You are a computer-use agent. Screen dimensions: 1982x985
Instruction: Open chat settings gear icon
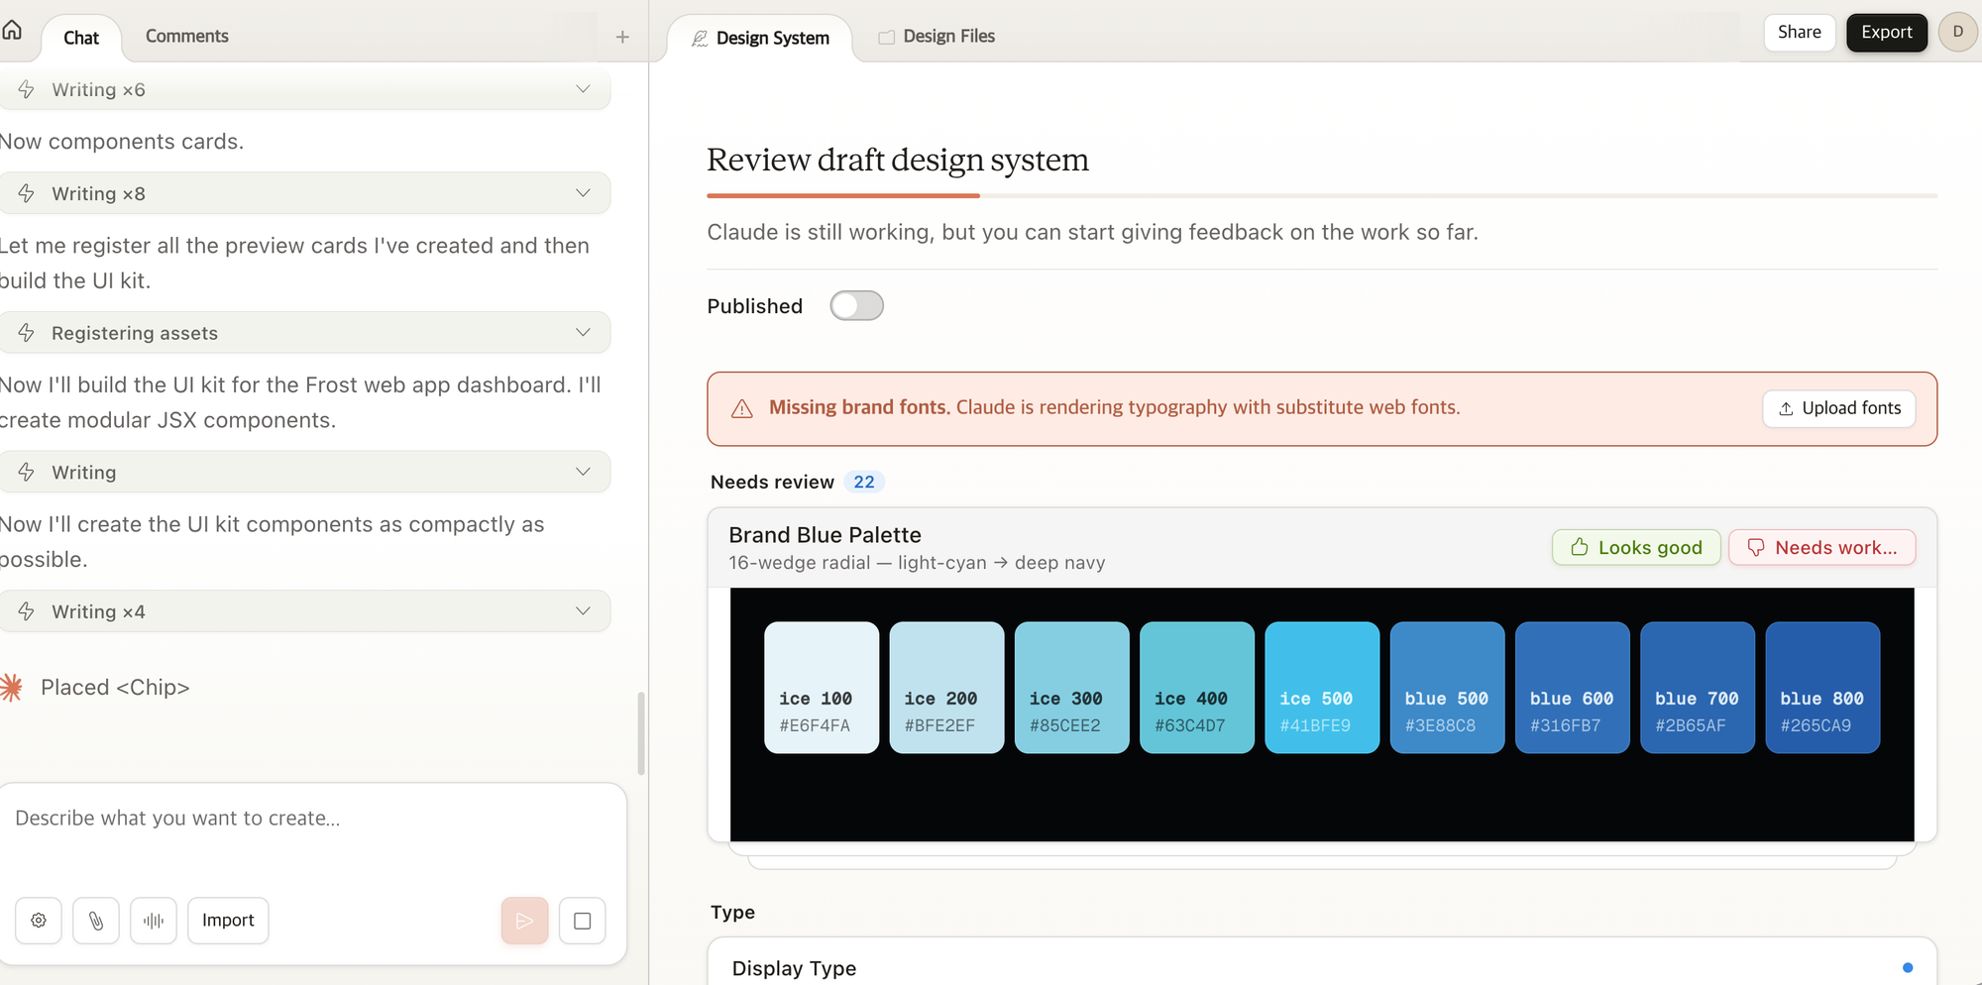(x=39, y=921)
